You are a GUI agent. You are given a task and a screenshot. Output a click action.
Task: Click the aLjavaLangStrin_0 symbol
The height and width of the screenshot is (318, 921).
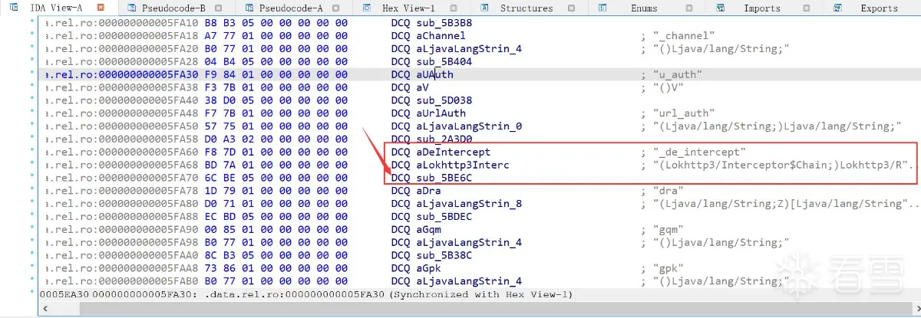(x=469, y=126)
